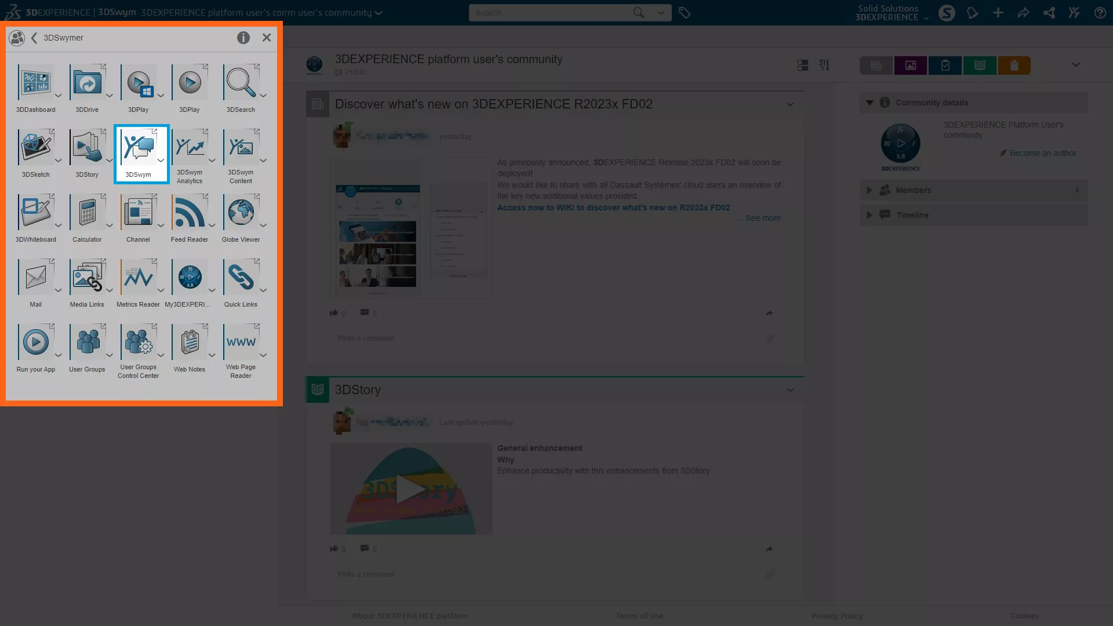The width and height of the screenshot is (1113, 626).
Task: Play the 3DStory video thumbnail
Action: (x=410, y=489)
